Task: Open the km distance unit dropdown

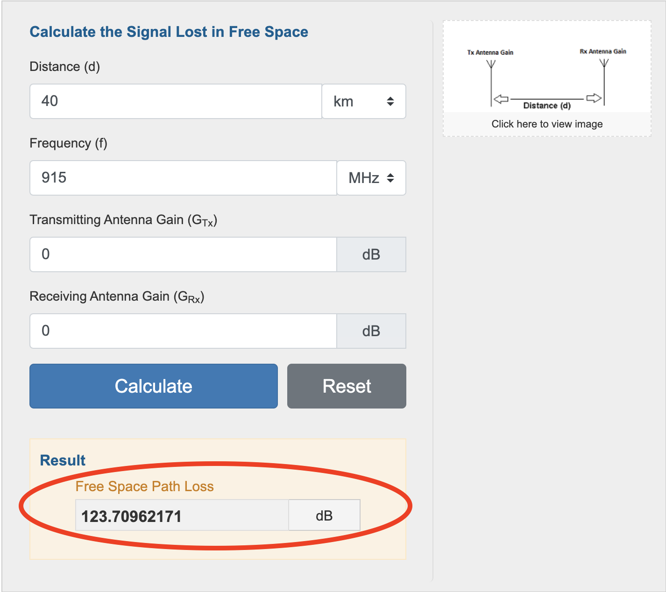Action: (363, 101)
